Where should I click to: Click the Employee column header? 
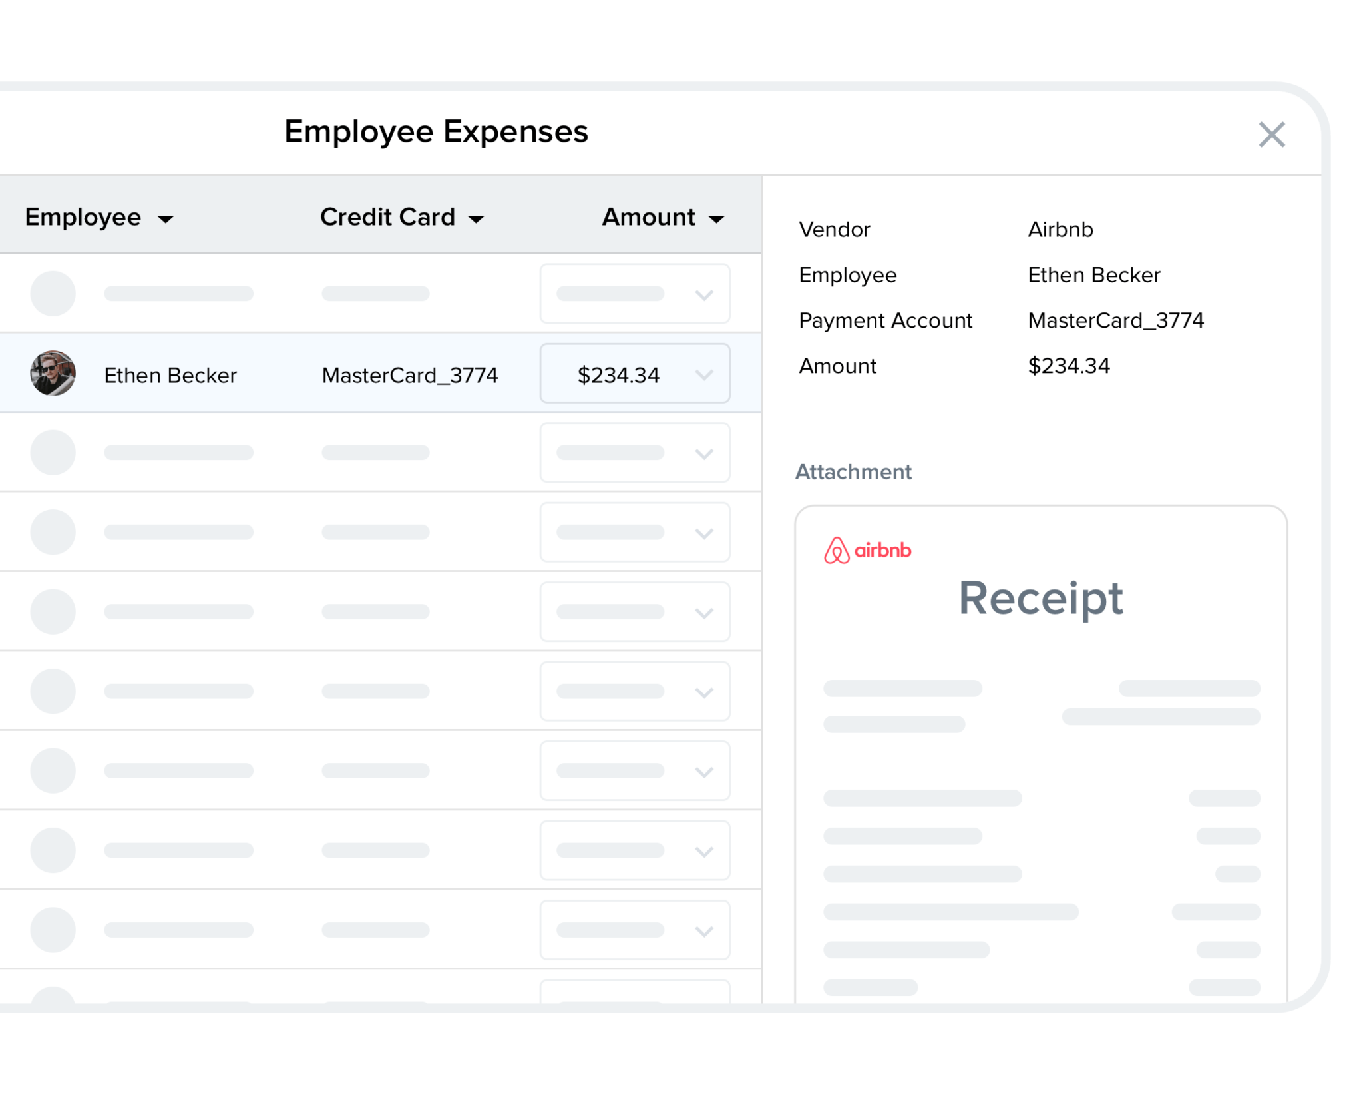click(x=83, y=218)
